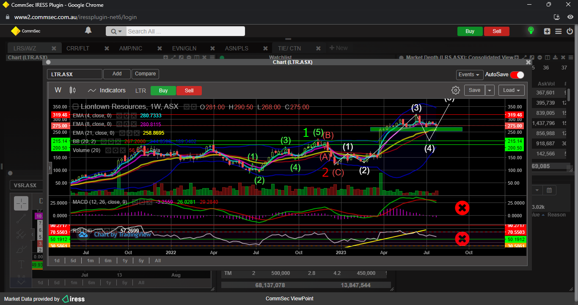Click the Search All input field
Screen dimensions: 578x305
click(185, 31)
